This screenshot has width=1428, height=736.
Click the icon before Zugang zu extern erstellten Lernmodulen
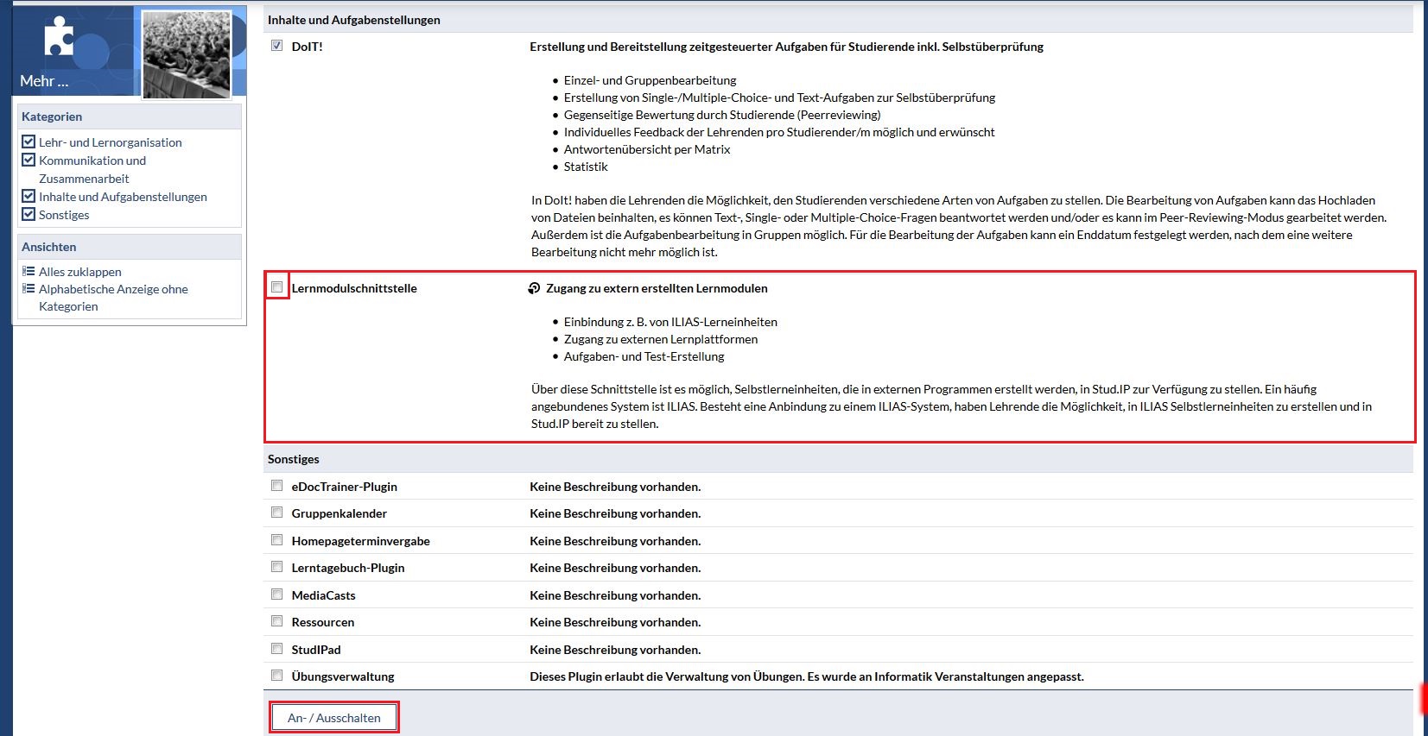pos(534,288)
